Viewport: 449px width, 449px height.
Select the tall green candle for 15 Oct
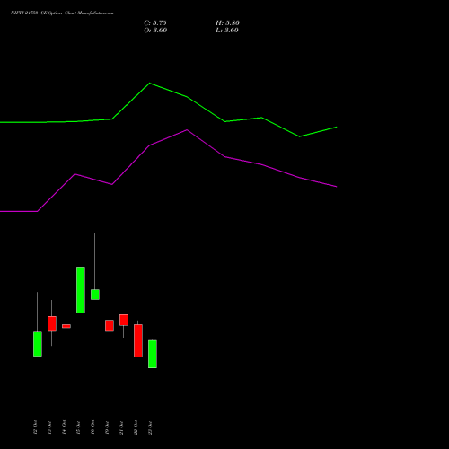[81, 290]
